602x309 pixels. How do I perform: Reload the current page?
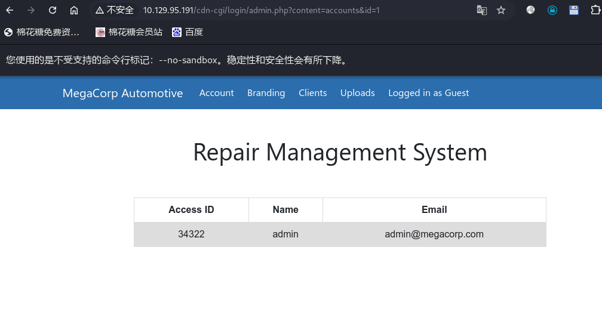53,10
